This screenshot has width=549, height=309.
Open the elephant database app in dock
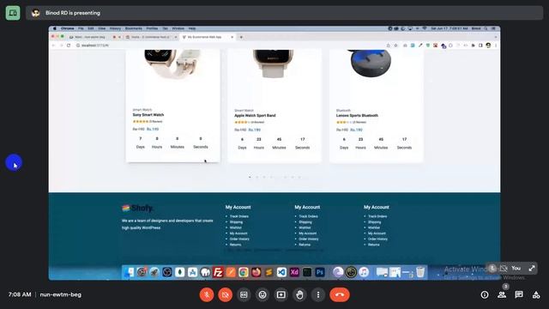point(205,272)
